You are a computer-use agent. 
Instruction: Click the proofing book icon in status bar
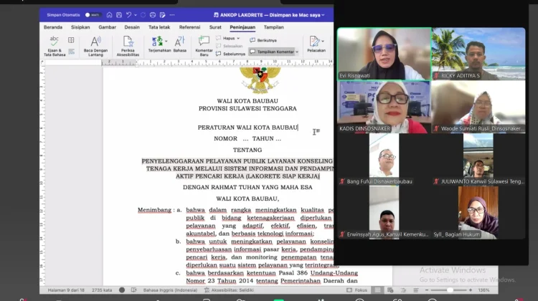click(134, 290)
